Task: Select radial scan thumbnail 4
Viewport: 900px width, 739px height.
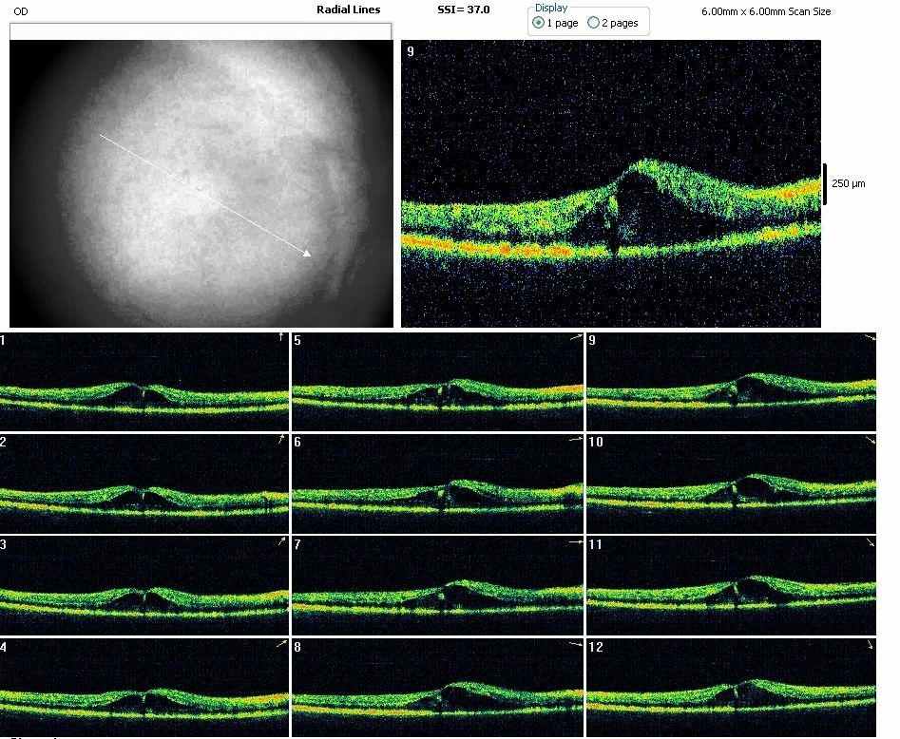Action: (144, 687)
